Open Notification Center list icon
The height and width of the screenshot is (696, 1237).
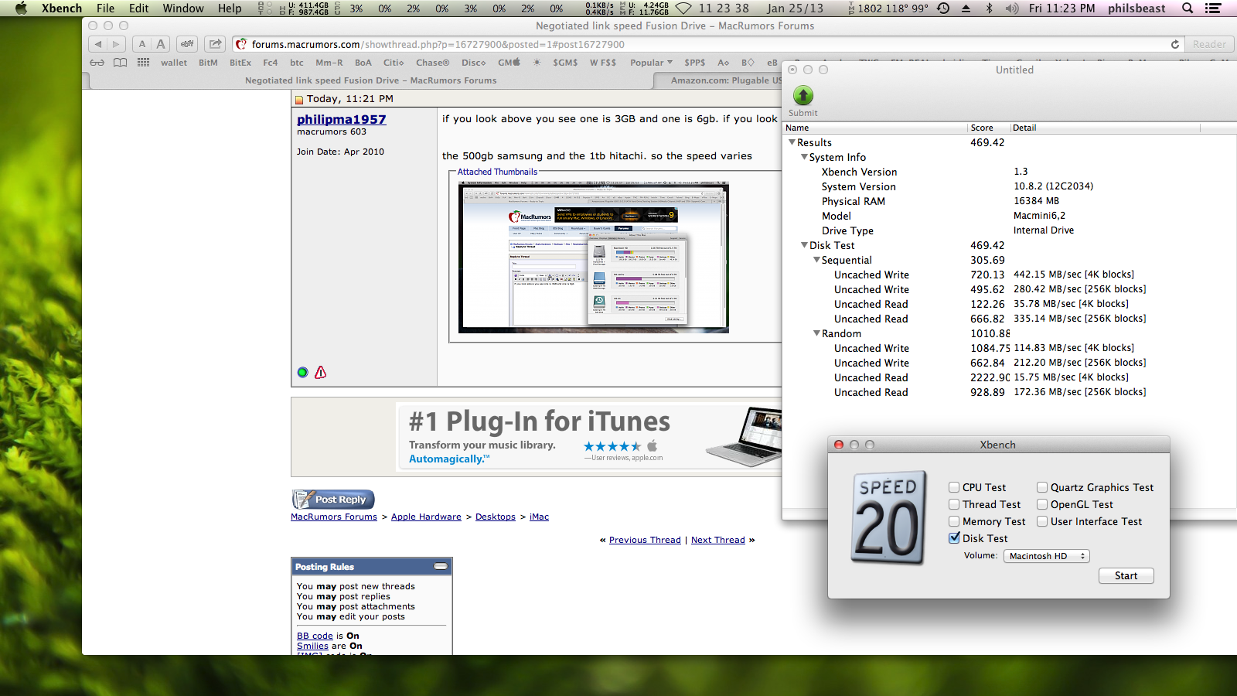1214,9
